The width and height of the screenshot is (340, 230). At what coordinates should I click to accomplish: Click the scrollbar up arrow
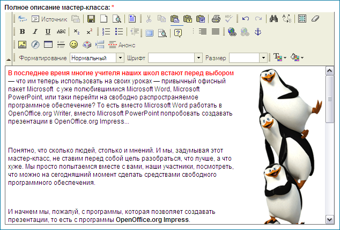(330, 71)
